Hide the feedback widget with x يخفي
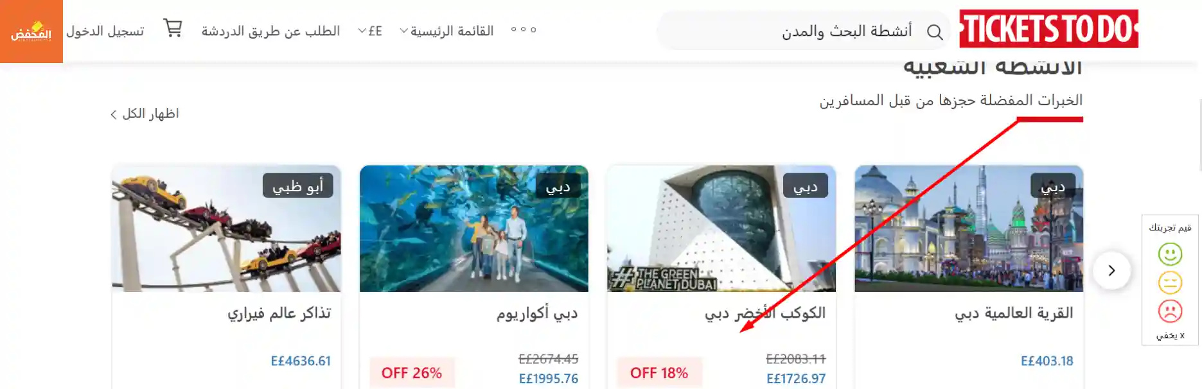 pos(1170,336)
